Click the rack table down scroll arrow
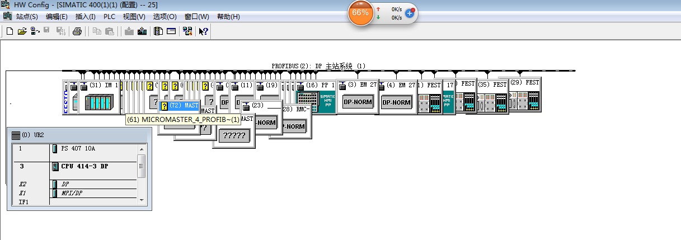Screen dimensions: 681x240 tap(142, 200)
